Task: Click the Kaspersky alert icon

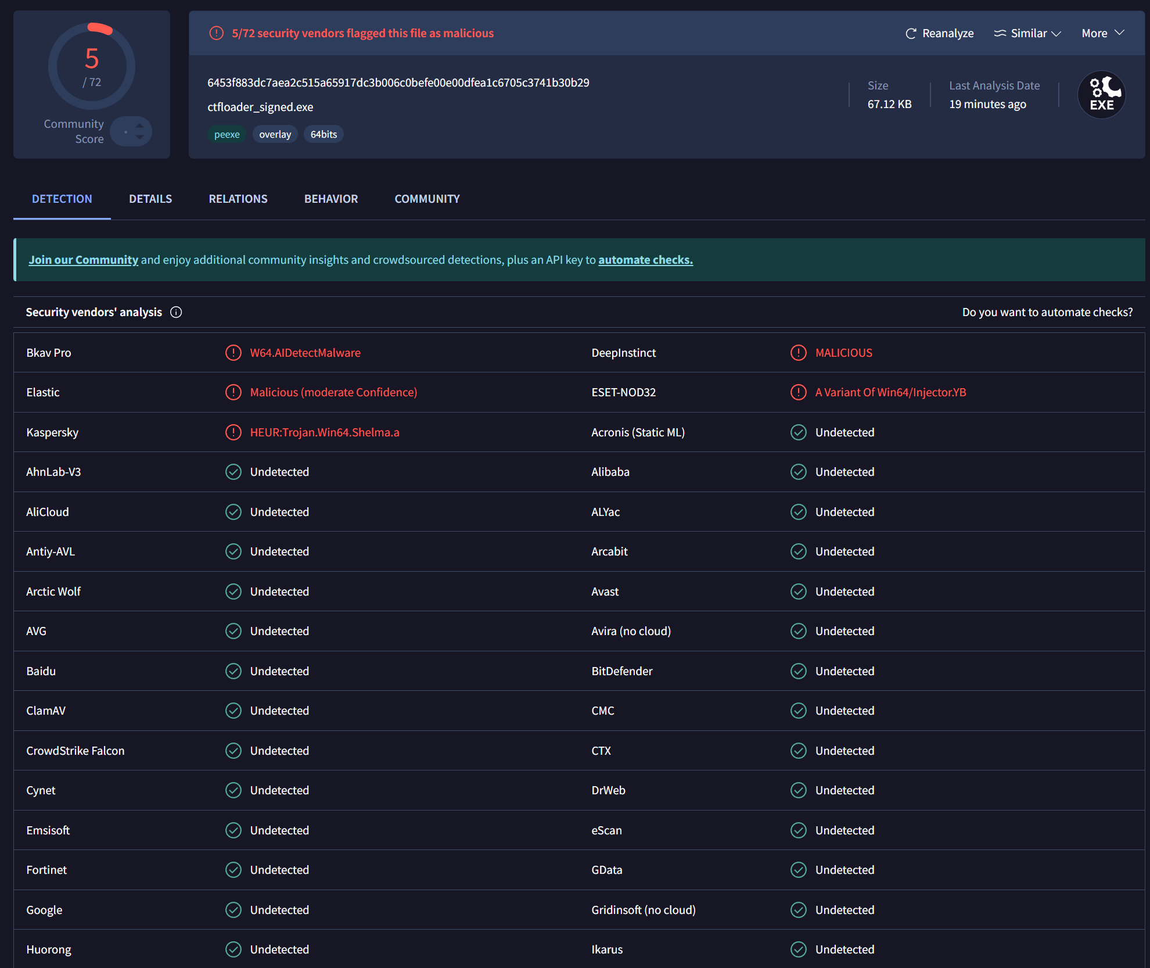Action: (x=233, y=432)
